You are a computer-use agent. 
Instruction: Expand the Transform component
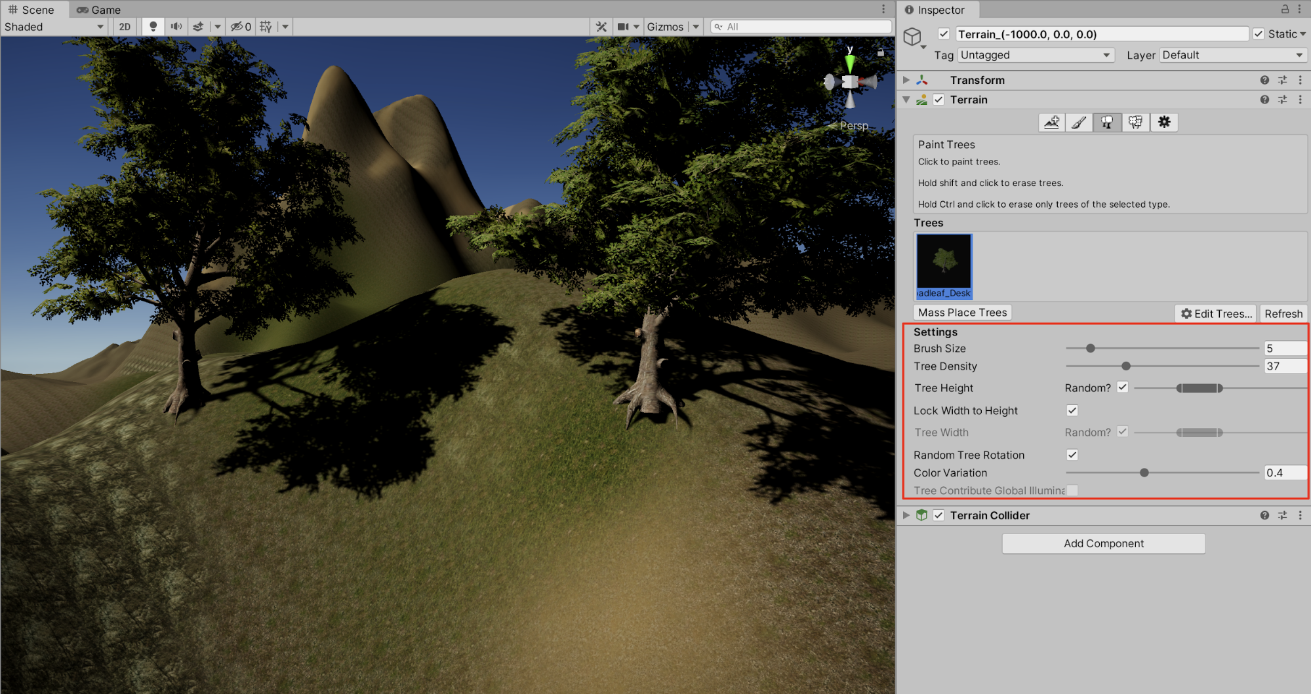[906, 80]
